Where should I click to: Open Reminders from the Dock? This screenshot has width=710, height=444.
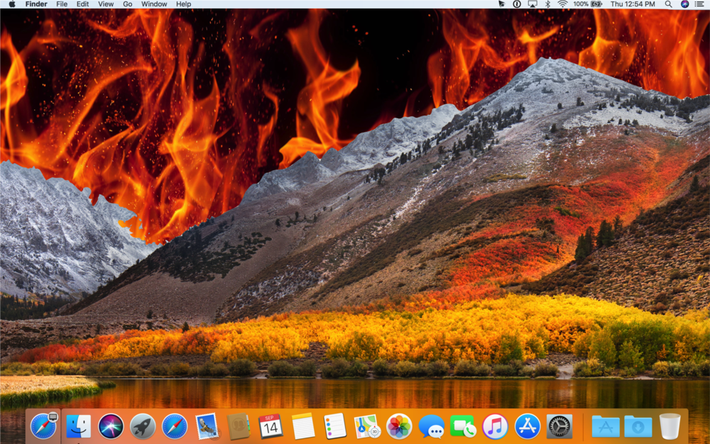click(x=335, y=426)
